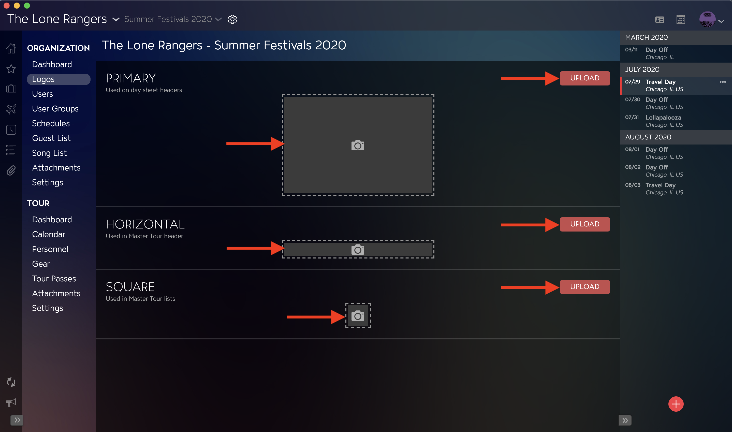
Task: Select 08/02 Day Off event
Action: pos(676,171)
